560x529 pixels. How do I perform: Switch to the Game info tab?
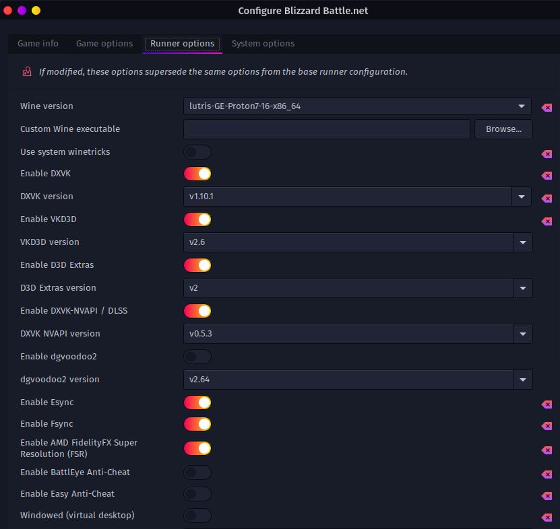(x=38, y=44)
